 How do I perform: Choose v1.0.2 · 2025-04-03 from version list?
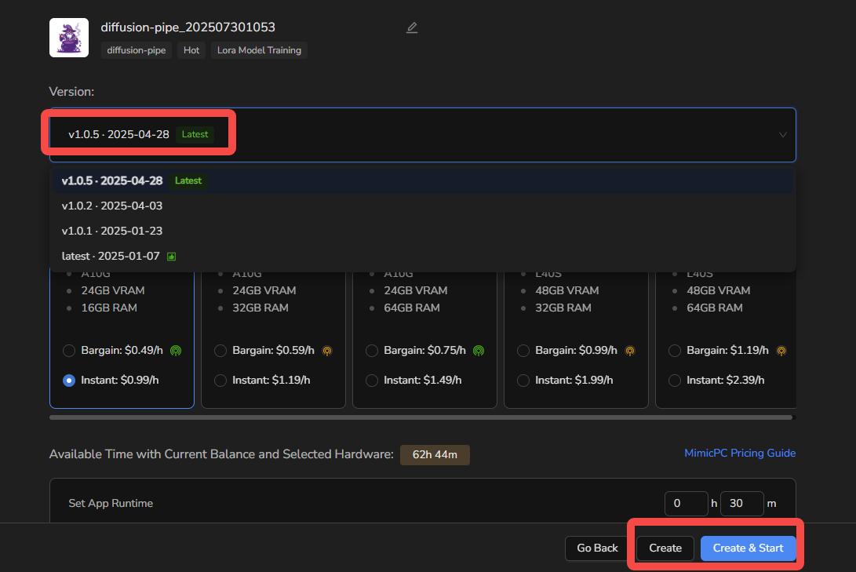point(423,206)
